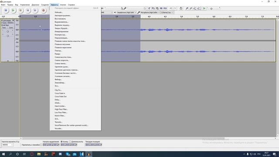Screen dimensions: 279x157
Task: Adjust the track pan slider
Action: (x=8, y=36)
